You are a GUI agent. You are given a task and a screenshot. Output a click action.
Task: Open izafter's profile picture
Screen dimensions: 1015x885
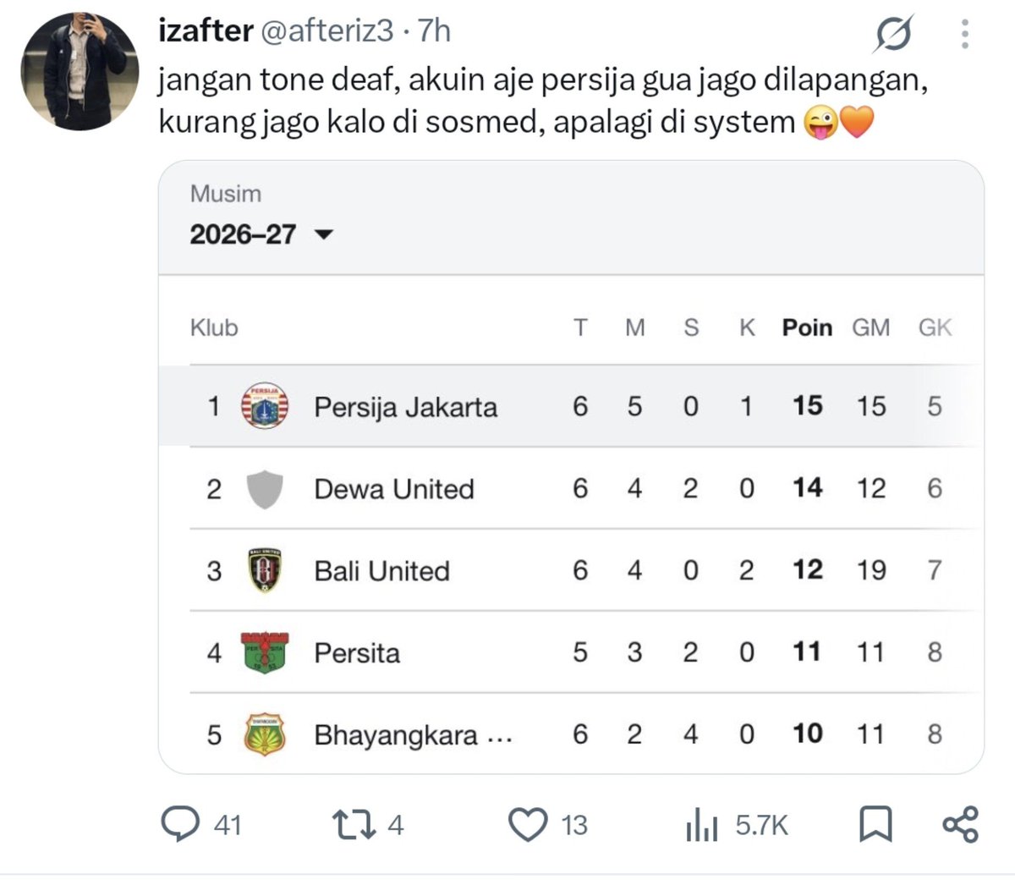coord(80,71)
